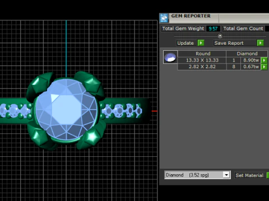Click the Total Gem Weight label
Screen dimensions: 269x201
click(x=183, y=28)
